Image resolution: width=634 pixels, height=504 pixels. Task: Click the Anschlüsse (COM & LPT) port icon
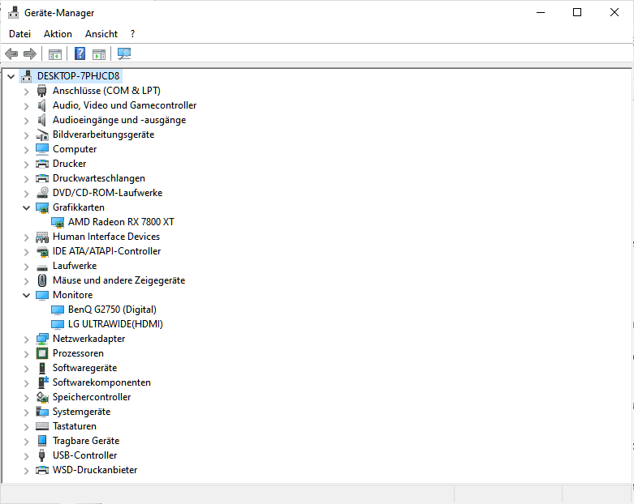coord(41,91)
